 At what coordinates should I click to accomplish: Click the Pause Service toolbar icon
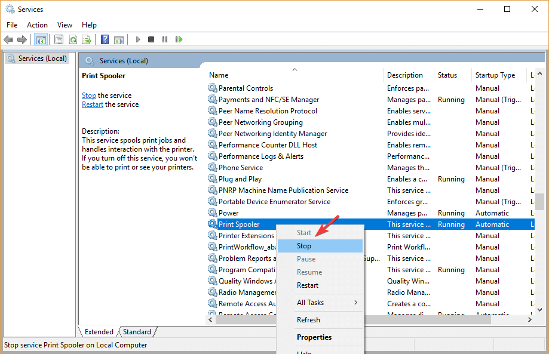pyautogui.click(x=165, y=39)
